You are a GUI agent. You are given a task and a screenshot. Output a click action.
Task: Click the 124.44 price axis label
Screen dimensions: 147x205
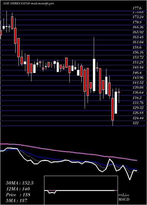pyautogui.click(x=138, y=118)
